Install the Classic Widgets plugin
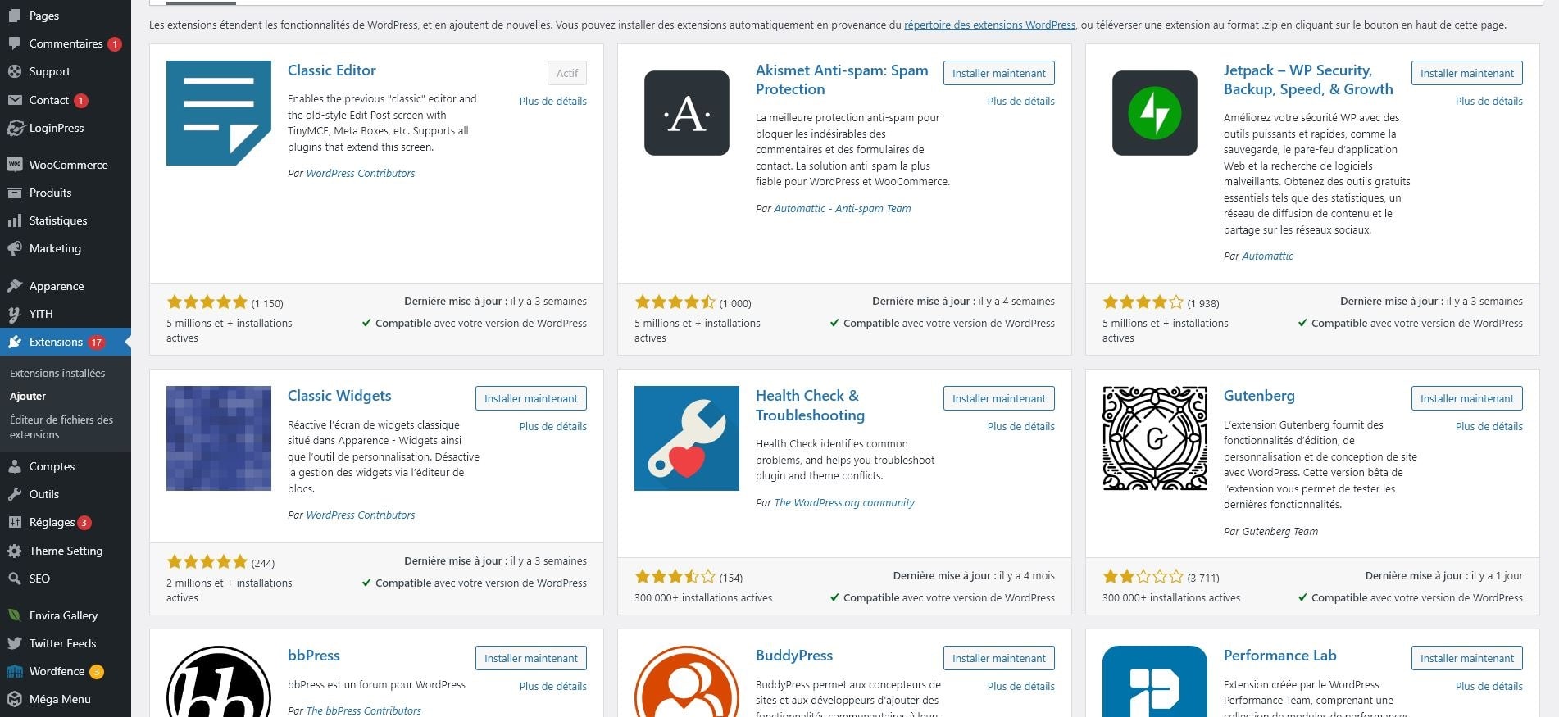 (x=531, y=398)
